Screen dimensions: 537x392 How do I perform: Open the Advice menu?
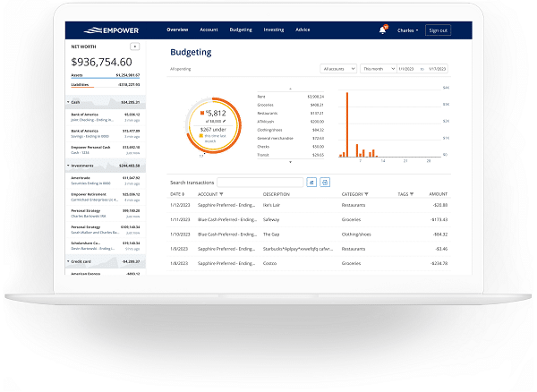[x=303, y=30]
